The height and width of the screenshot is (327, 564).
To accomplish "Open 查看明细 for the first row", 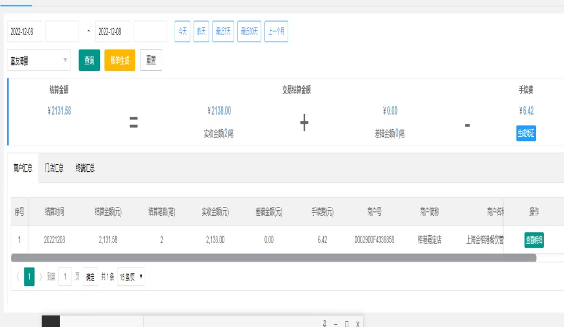I will (534, 240).
